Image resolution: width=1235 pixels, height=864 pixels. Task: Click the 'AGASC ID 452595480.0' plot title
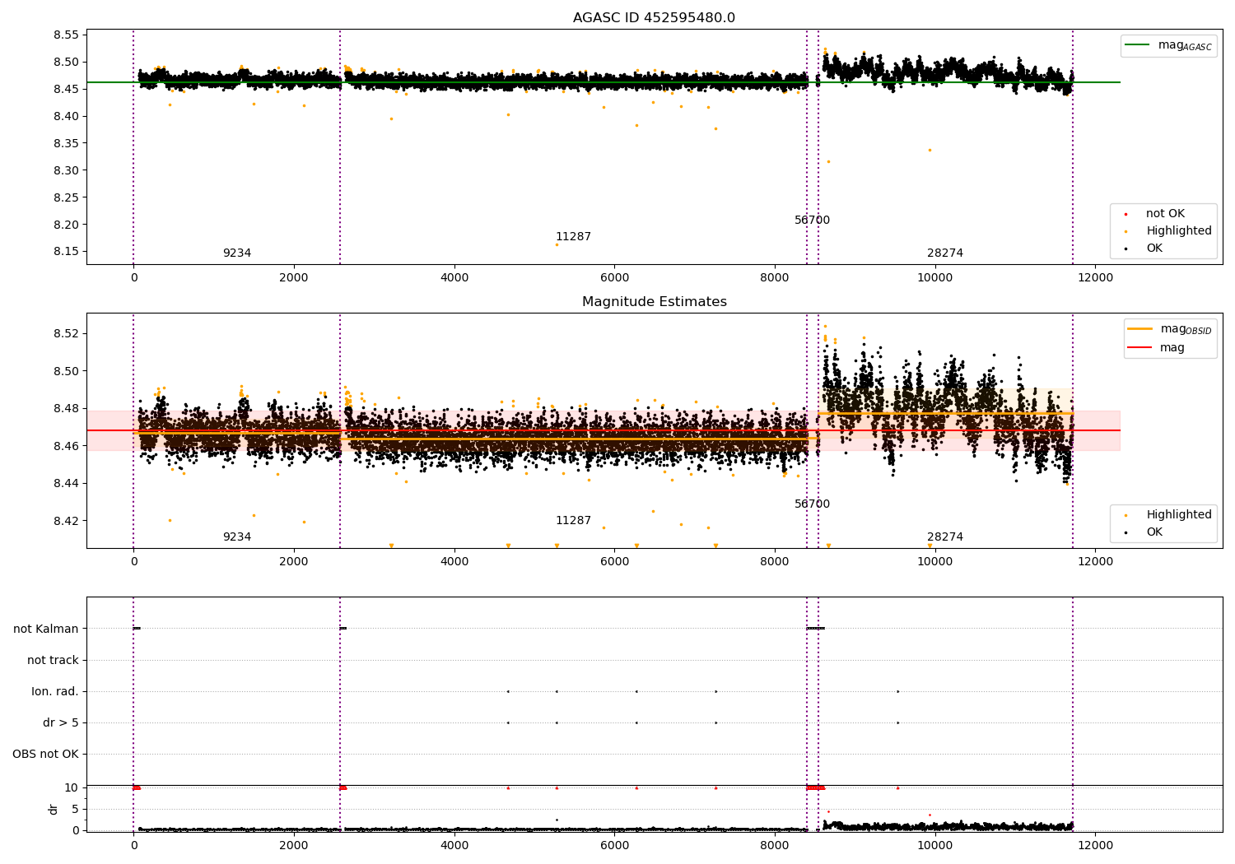point(655,18)
